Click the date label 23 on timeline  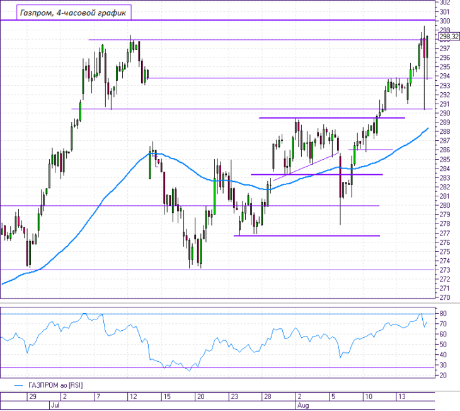point(234,396)
